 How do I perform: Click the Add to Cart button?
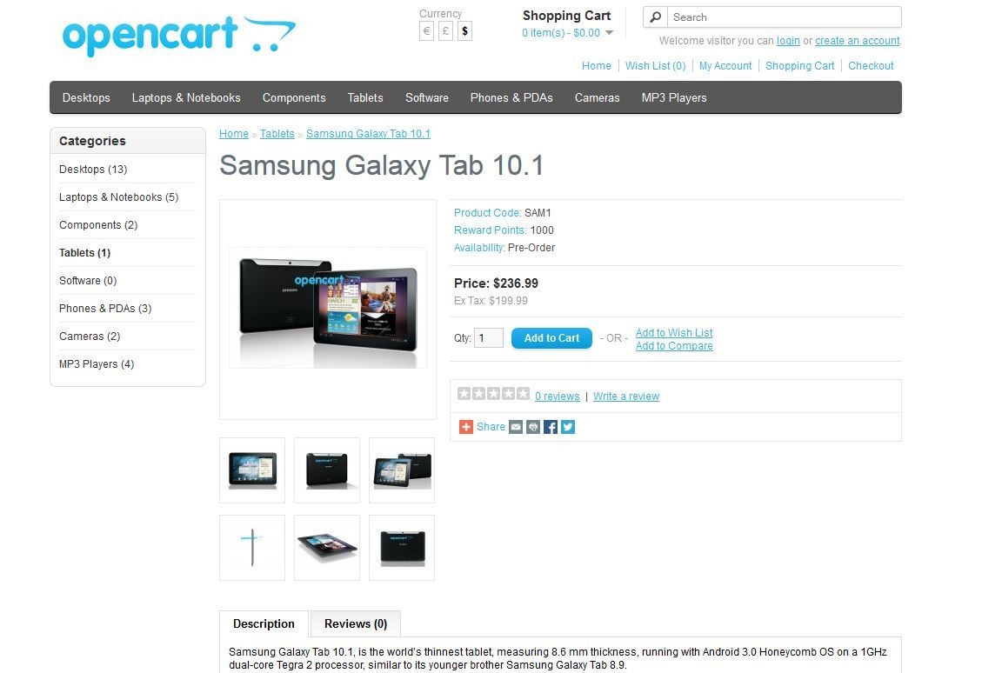[x=551, y=338]
